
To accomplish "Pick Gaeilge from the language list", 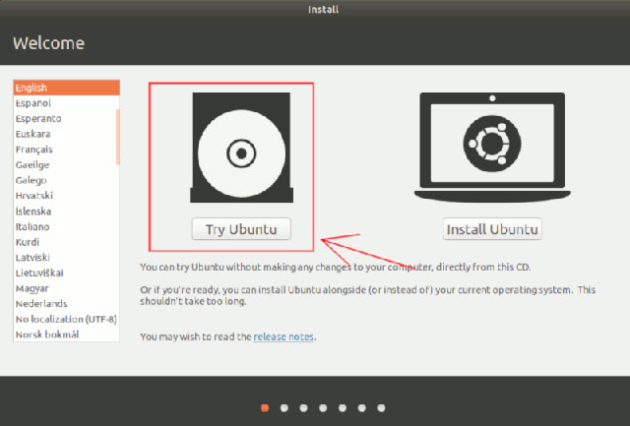I will click(x=67, y=164).
